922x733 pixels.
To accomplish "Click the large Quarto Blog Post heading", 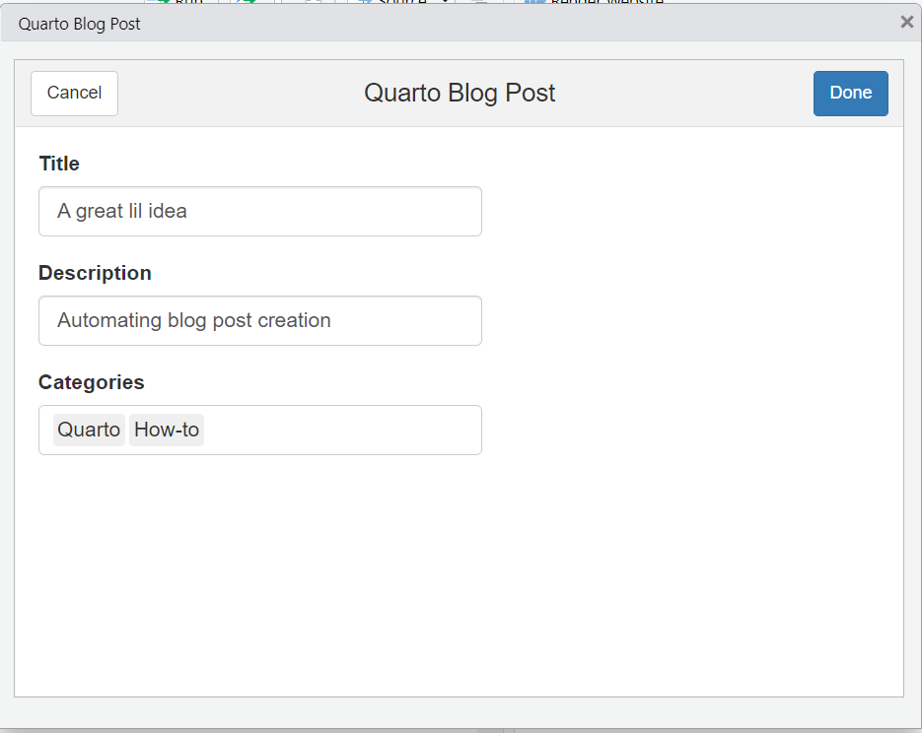I will point(460,93).
